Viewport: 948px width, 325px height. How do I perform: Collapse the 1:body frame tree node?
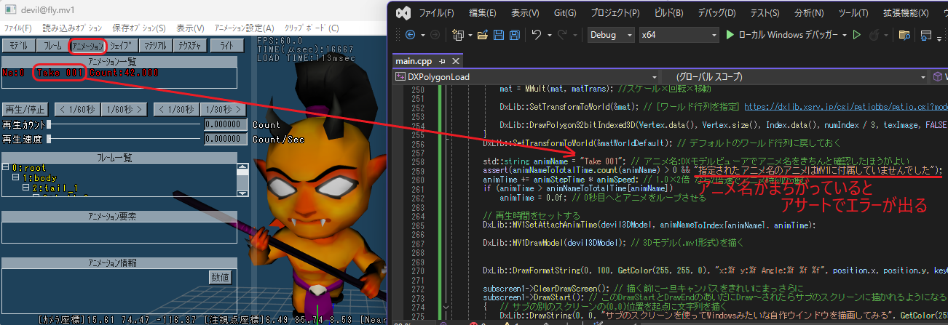pyautogui.click(x=15, y=177)
